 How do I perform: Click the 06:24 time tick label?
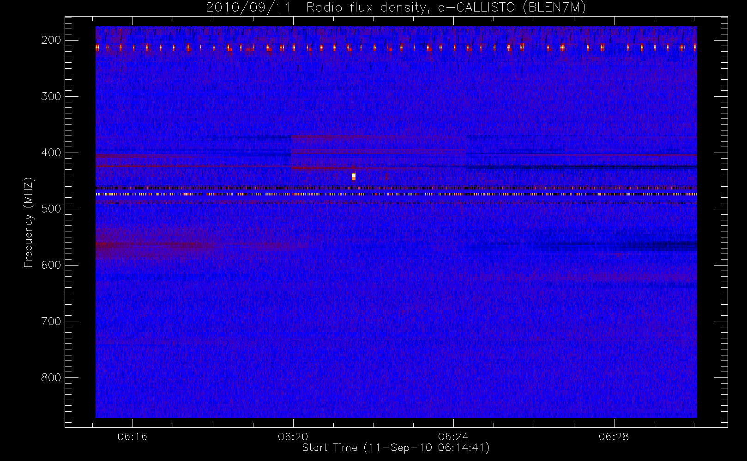(x=453, y=437)
